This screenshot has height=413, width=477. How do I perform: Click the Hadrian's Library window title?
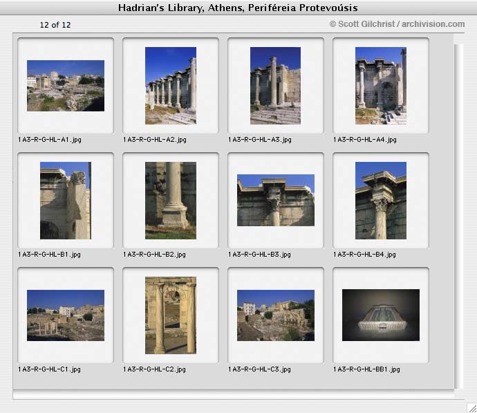(238, 8)
